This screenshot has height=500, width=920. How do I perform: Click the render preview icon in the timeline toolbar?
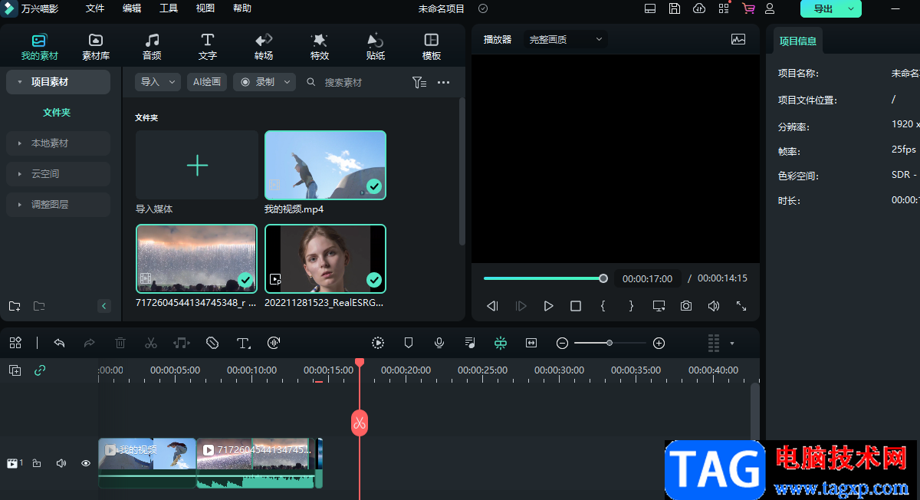click(x=378, y=343)
